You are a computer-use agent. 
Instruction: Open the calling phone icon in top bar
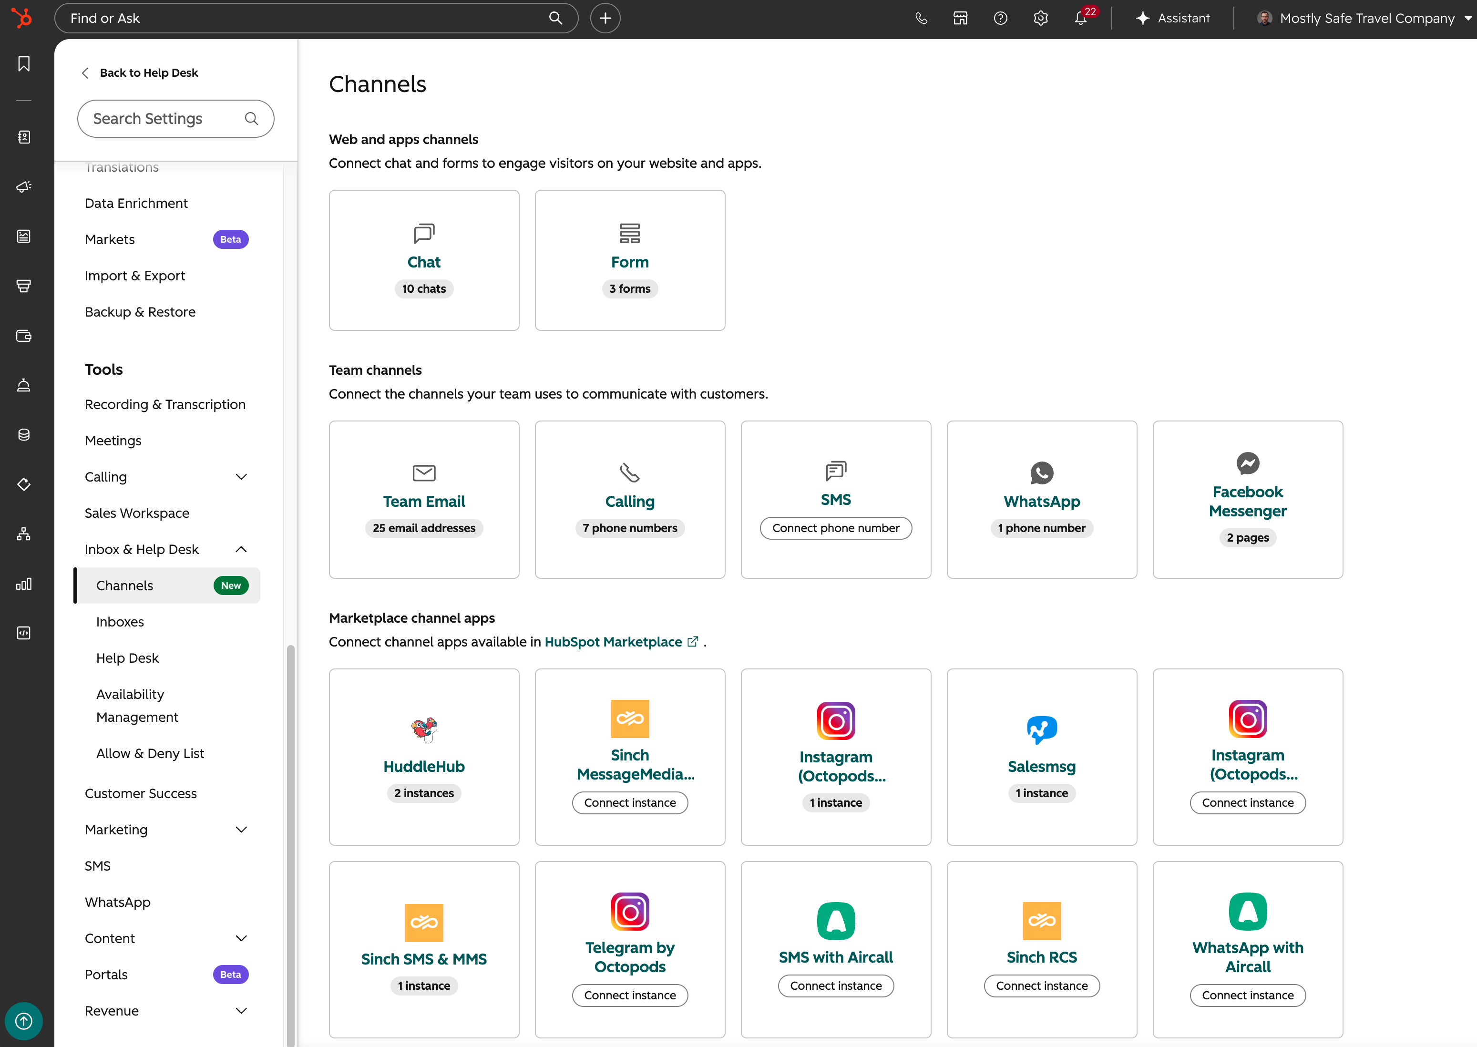point(921,18)
